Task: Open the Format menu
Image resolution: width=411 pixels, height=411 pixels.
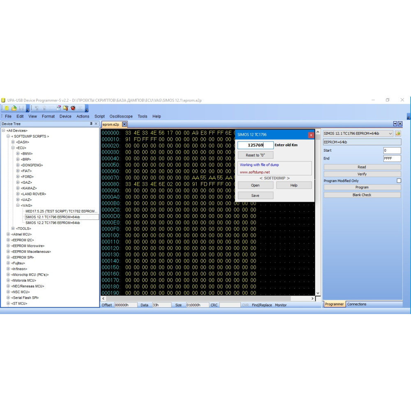Action: 48,116
